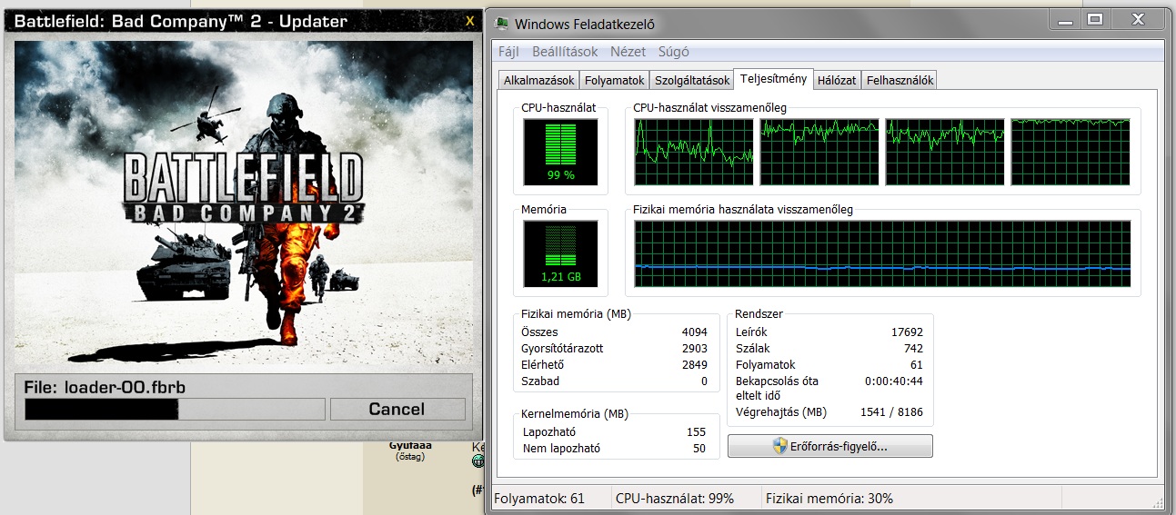
Task: Click the memory gauge showing 1,21 GB
Action: coord(561,253)
